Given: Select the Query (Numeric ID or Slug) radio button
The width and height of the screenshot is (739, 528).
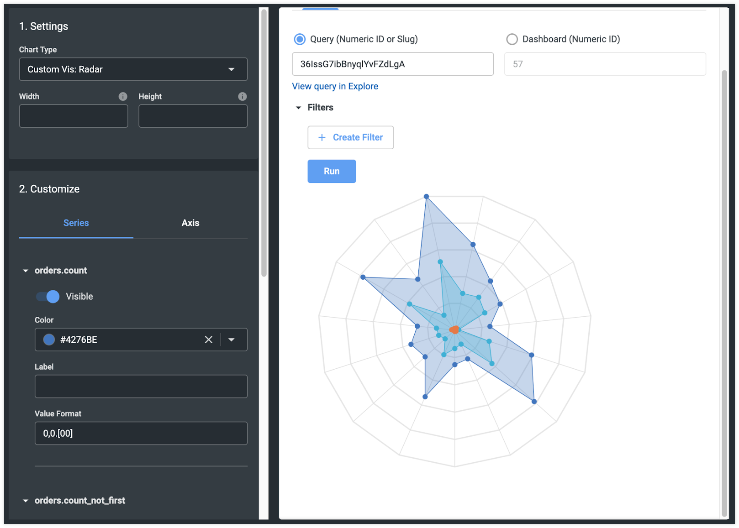Looking at the screenshot, I should coord(299,39).
